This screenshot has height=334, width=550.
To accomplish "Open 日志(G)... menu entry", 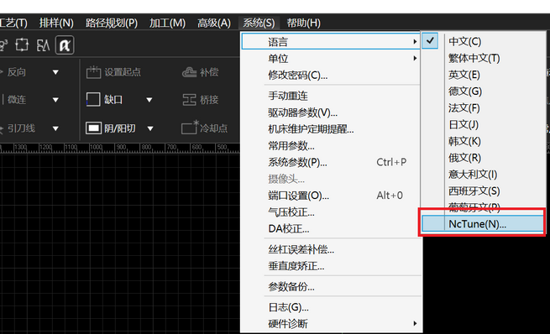I will tap(331, 307).
